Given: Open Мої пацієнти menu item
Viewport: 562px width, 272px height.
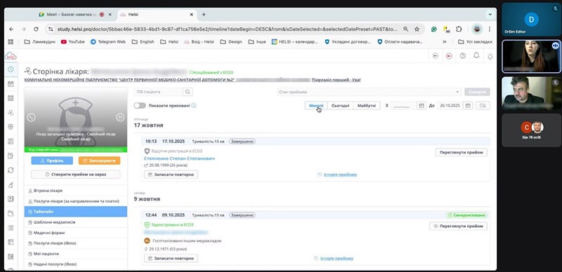Looking at the screenshot, I should pos(76,253).
